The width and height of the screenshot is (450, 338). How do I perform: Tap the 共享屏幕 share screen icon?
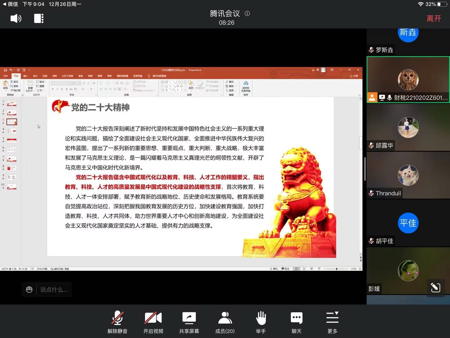pos(189,322)
